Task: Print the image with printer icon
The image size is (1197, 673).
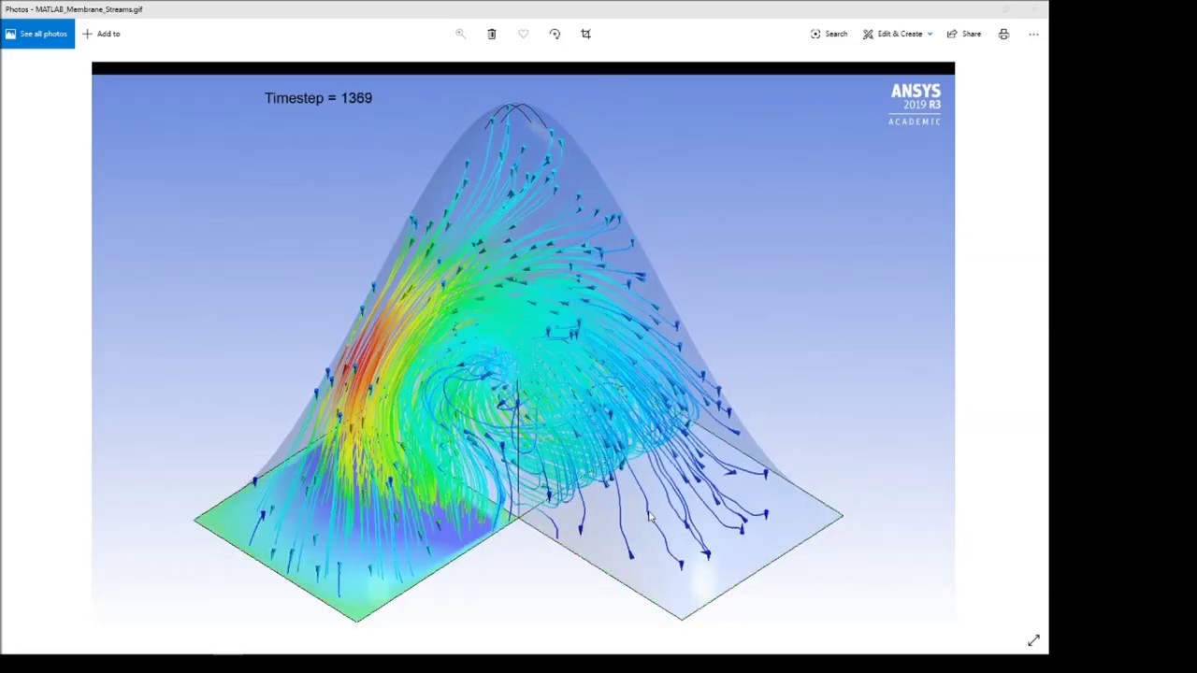Action: click(1003, 34)
